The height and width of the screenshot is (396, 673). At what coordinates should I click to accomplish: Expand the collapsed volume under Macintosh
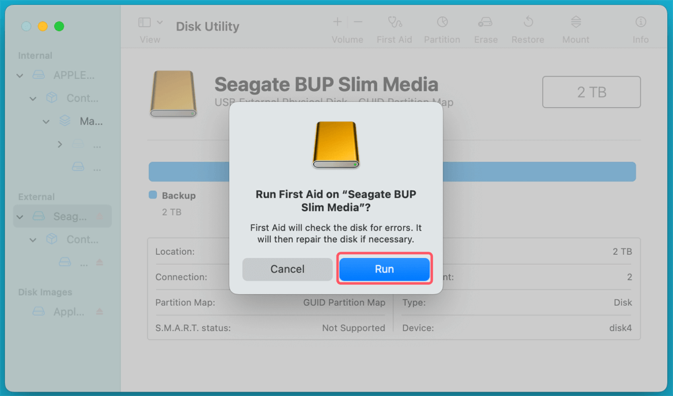tap(60, 145)
